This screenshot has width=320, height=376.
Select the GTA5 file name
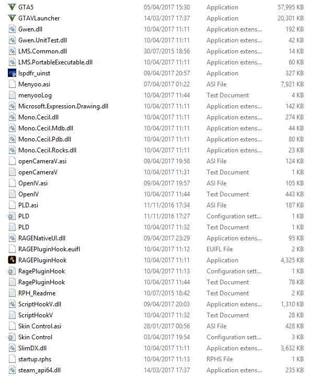[x=26, y=7]
